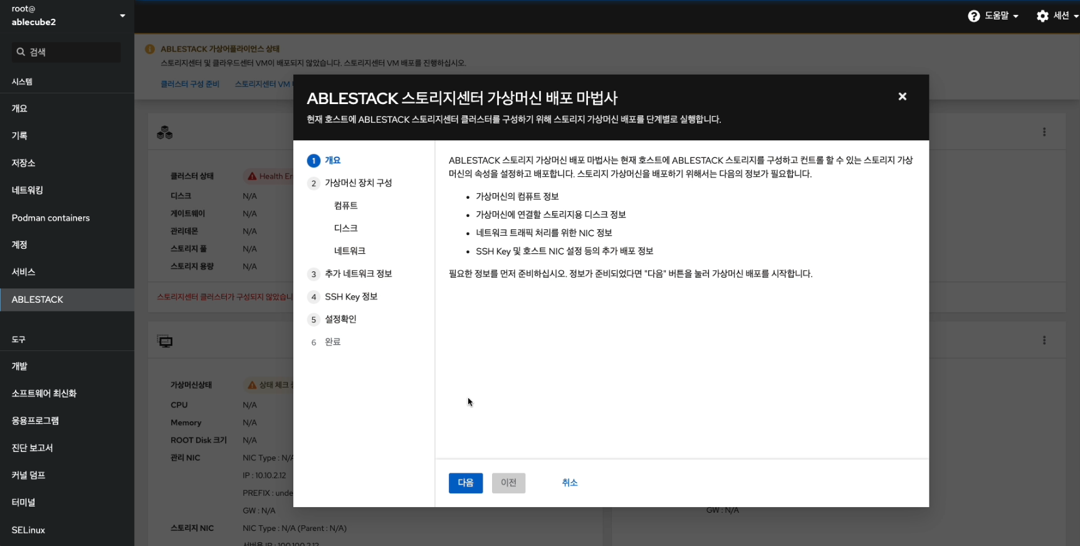Click the IP : 10.10.2.12 value

265,475
